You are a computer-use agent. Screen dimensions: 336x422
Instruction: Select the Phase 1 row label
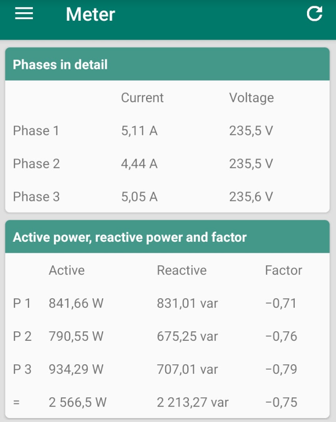[x=36, y=131]
